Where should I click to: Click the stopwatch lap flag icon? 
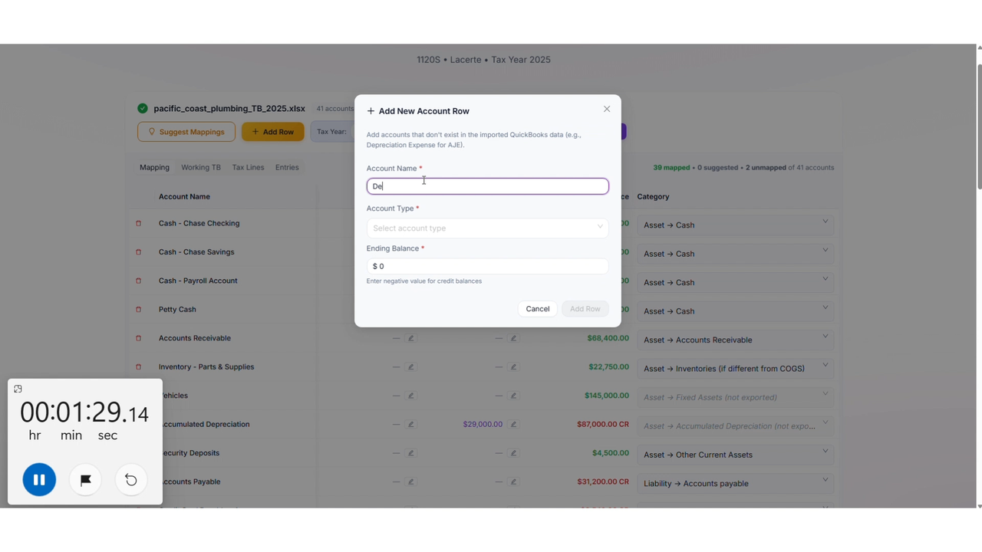85,480
